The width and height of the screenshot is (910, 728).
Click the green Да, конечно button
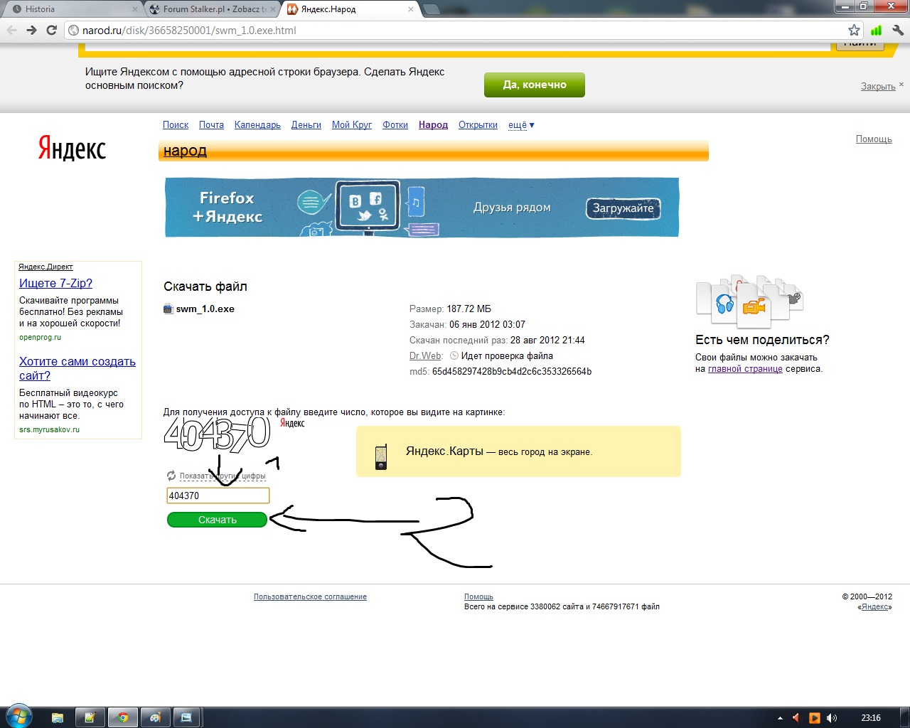pos(535,85)
